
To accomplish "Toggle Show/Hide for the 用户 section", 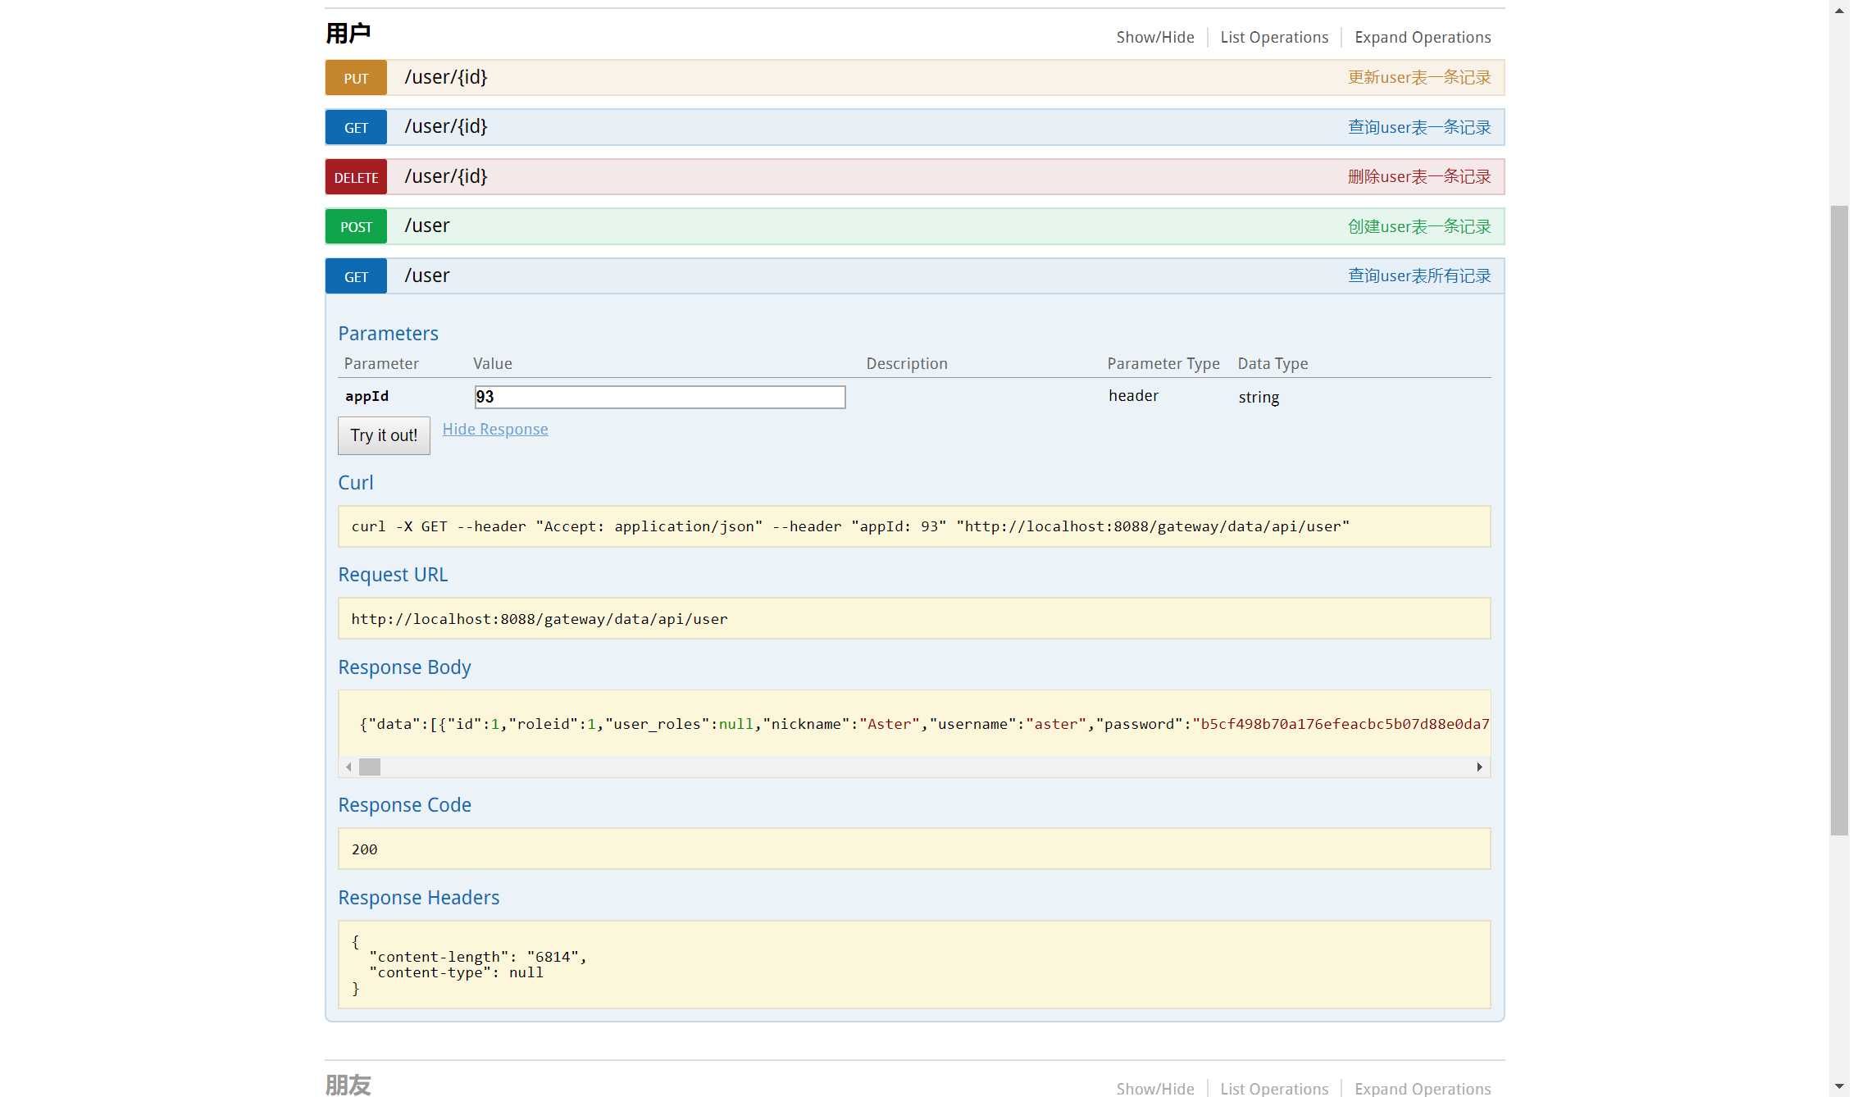I will pos(1154,37).
